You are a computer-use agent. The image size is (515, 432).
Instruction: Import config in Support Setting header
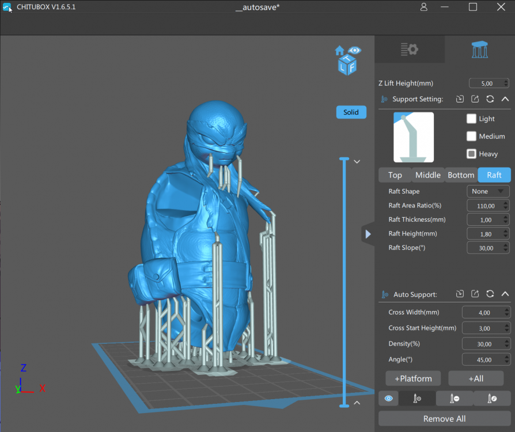[460, 99]
